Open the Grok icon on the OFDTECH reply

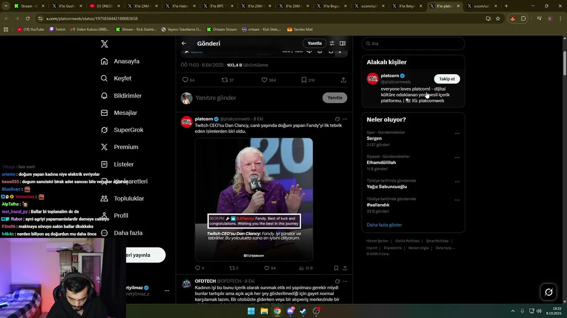tap(337, 281)
